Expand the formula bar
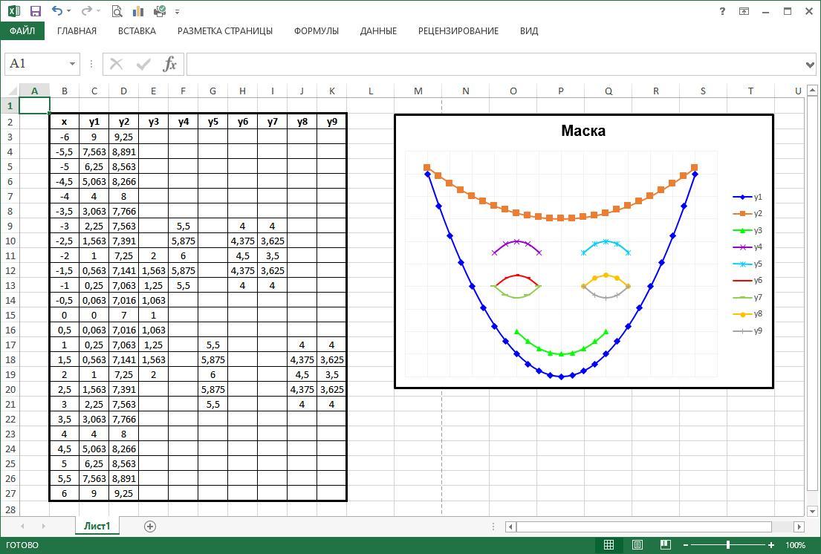Screen dimensions: 821x554 (810, 65)
